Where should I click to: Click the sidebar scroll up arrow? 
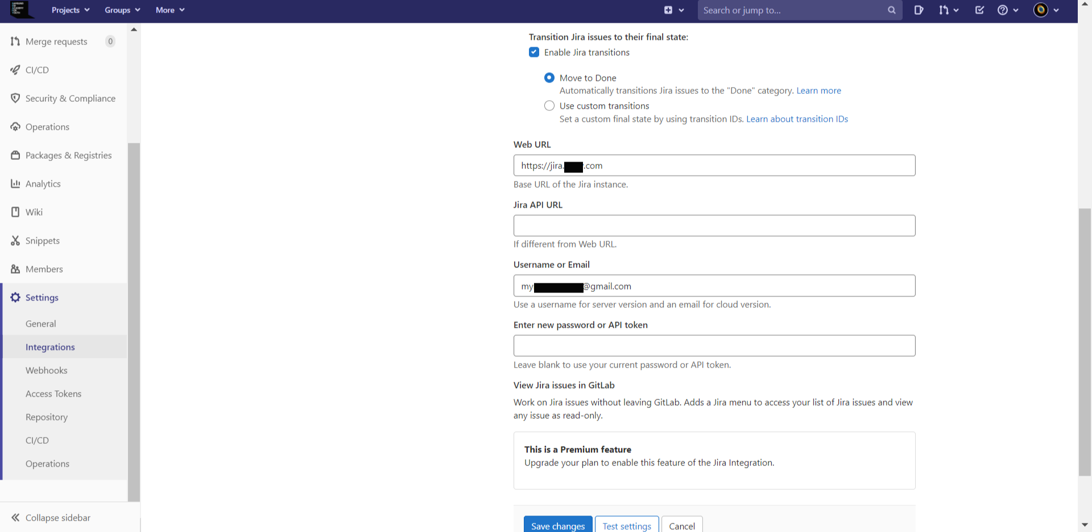[x=134, y=29]
